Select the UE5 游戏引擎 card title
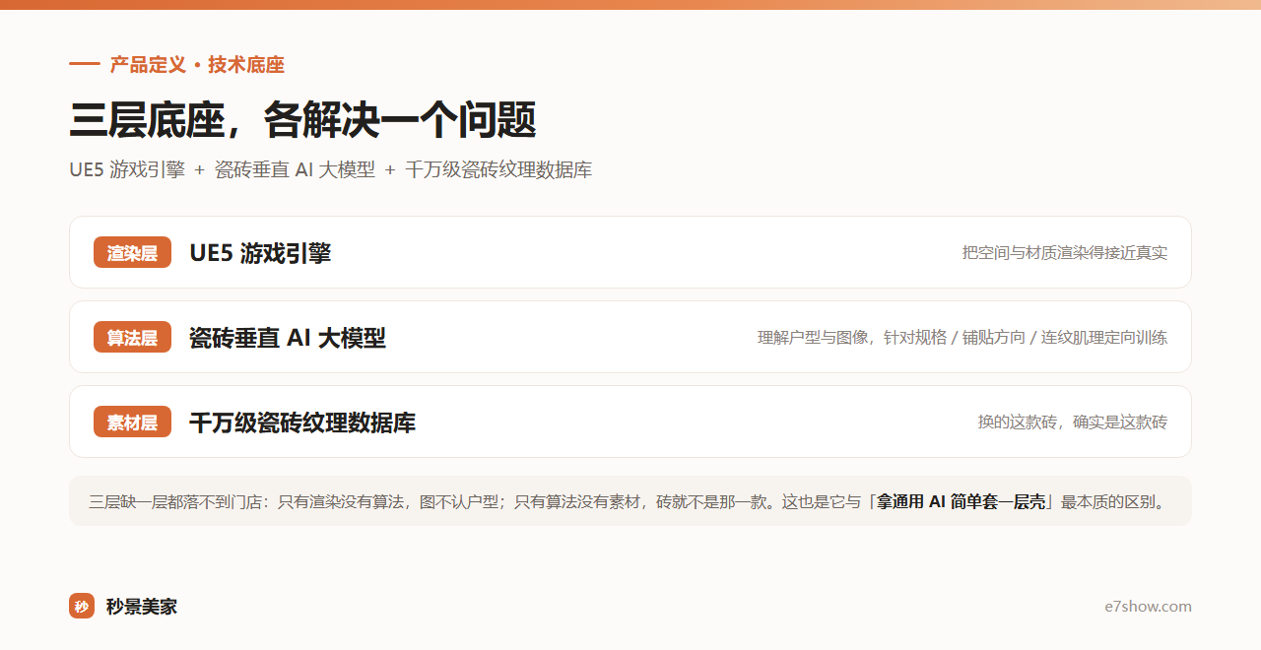This screenshot has height=650, width=1261. pyautogui.click(x=260, y=253)
